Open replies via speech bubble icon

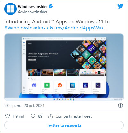click(x=33, y=116)
